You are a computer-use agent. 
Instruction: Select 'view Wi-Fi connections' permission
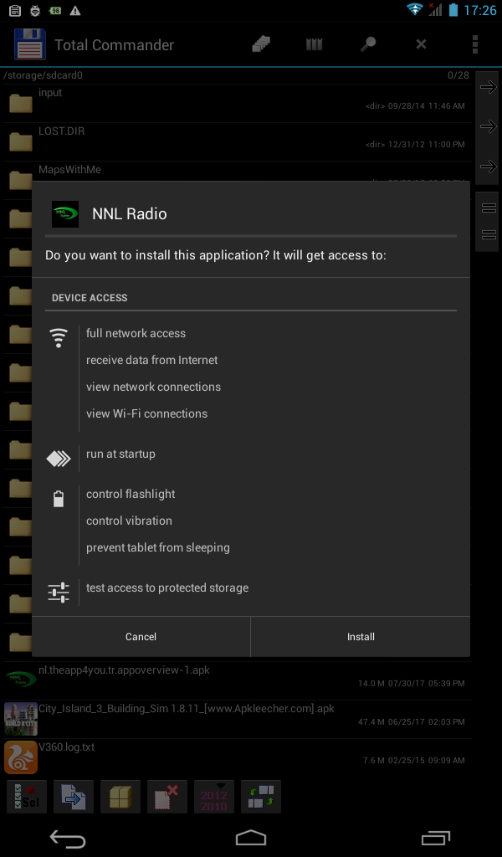point(147,413)
